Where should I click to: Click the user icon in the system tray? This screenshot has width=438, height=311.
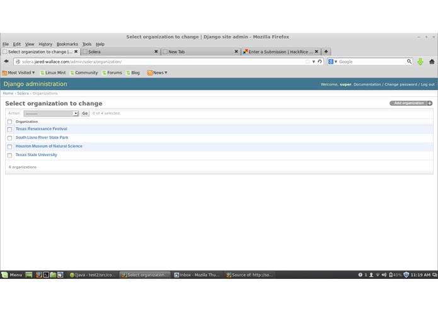pyautogui.click(x=371, y=274)
